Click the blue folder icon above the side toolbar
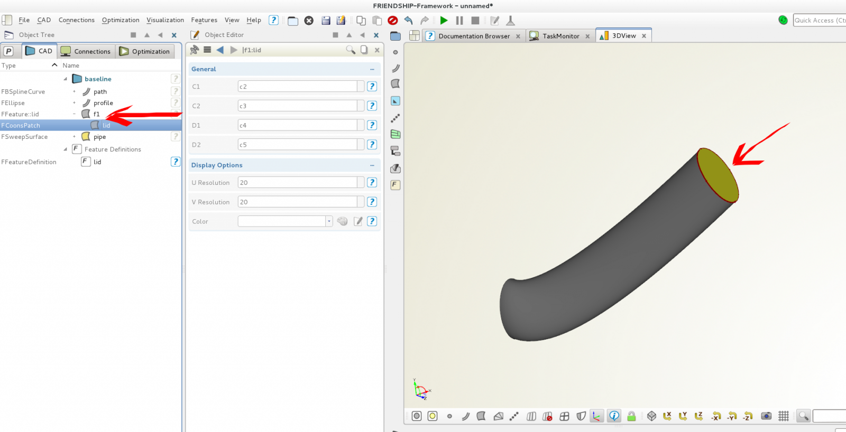Viewport: 846px width, 432px height. click(396, 36)
